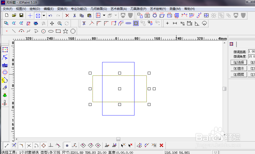Click the horizontal scrollbar thumb
This screenshot has width=255, height=154.
(x=118, y=139)
